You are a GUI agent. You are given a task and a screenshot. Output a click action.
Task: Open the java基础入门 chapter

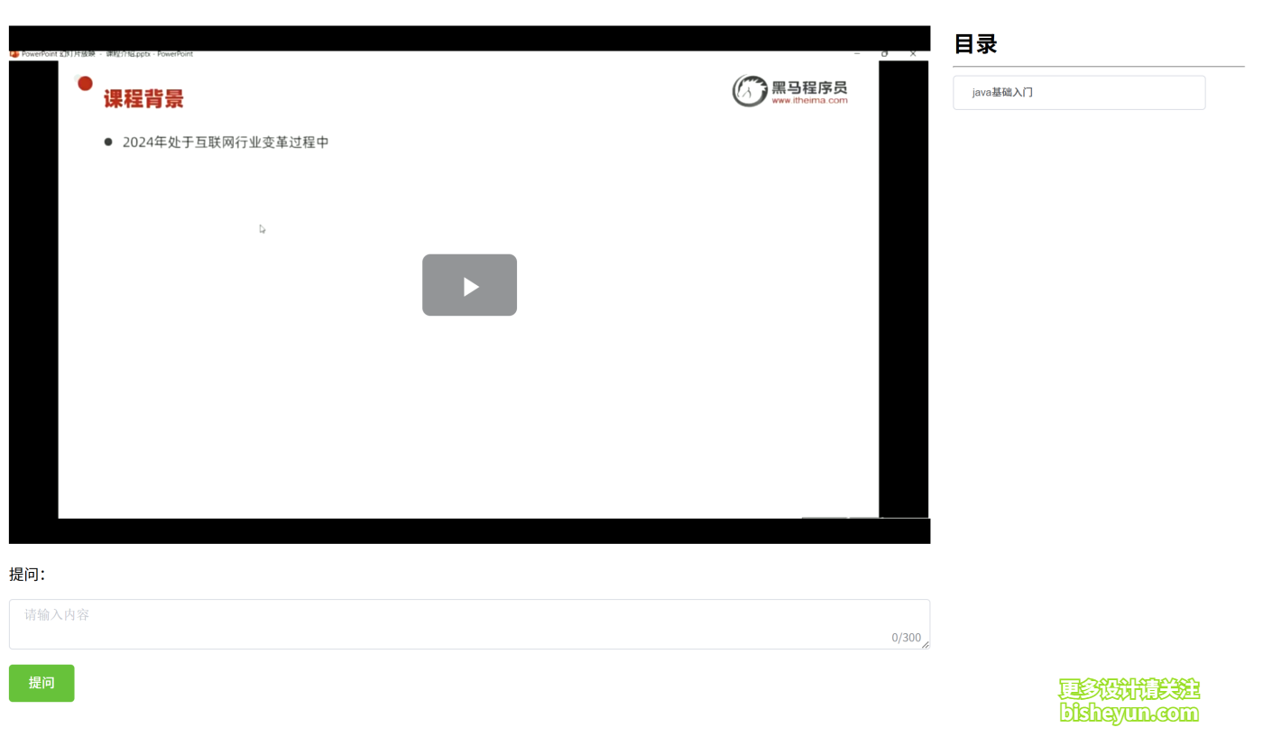click(1079, 93)
